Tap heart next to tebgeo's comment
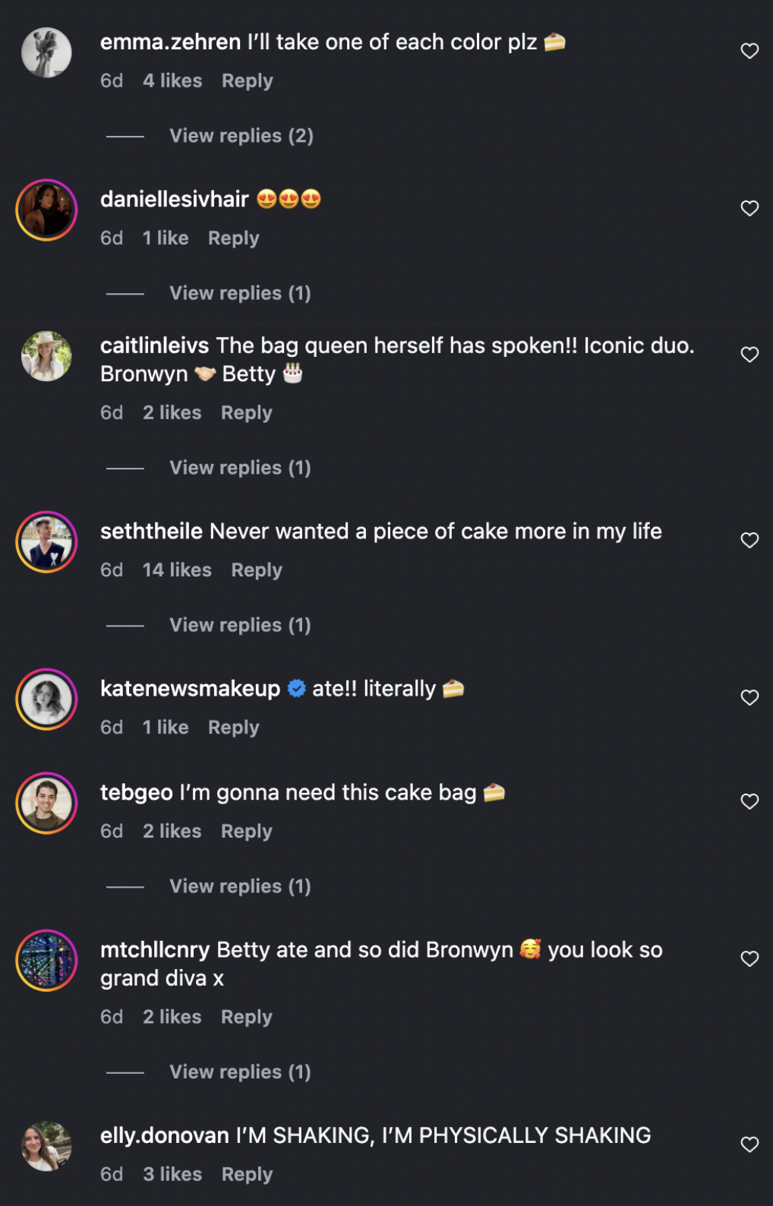Image resolution: width=773 pixels, height=1206 pixels. click(x=749, y=801)
